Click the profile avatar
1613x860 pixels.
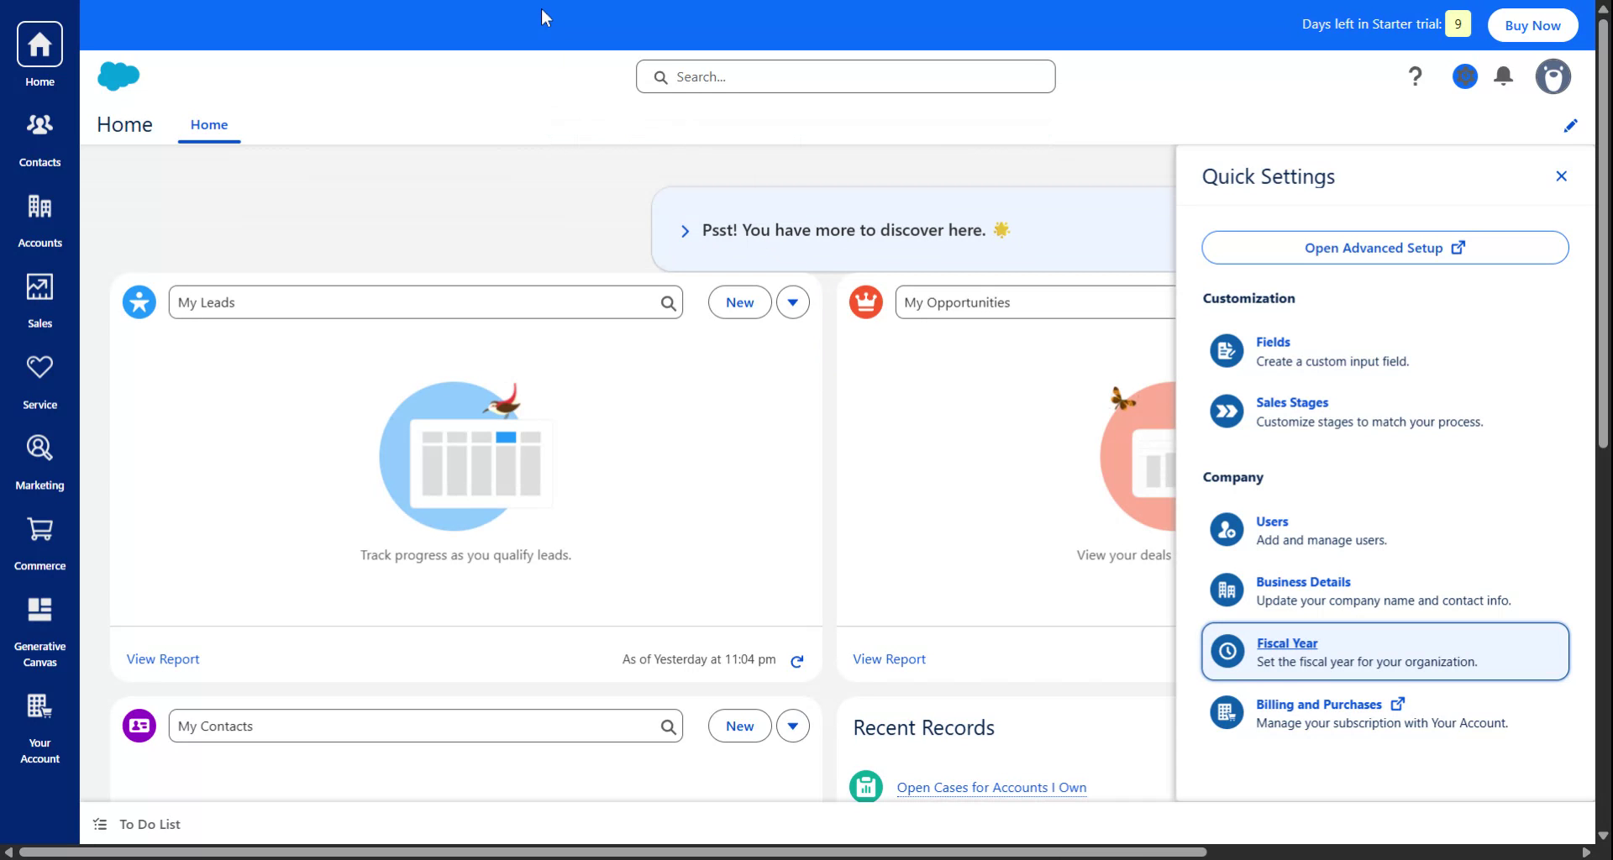[1553, 76]
